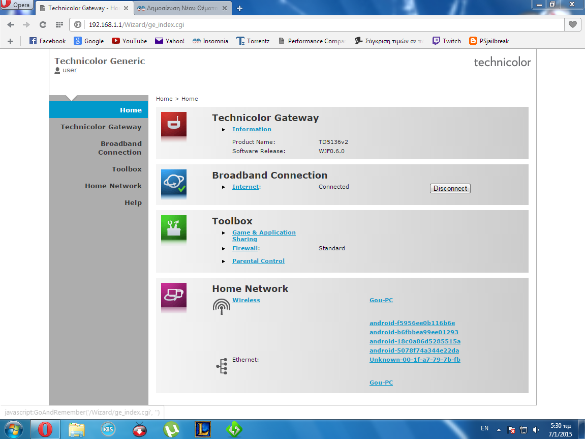Screen dimensions: 585x439
Task: Open device android-18c0a86d5285515a
Action: click(x=415, y=341)
